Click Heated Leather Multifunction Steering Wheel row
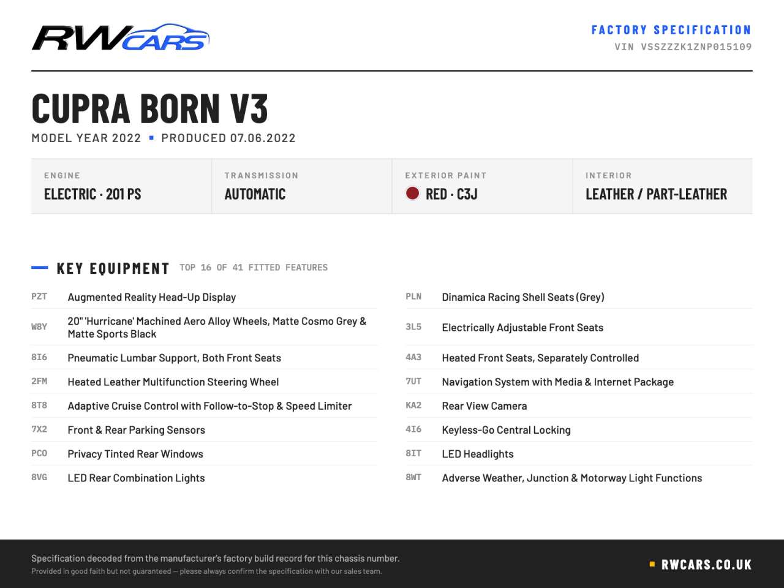Image resolution: width=784 pixels, height=588 pixels. click(x=204, y=382)
